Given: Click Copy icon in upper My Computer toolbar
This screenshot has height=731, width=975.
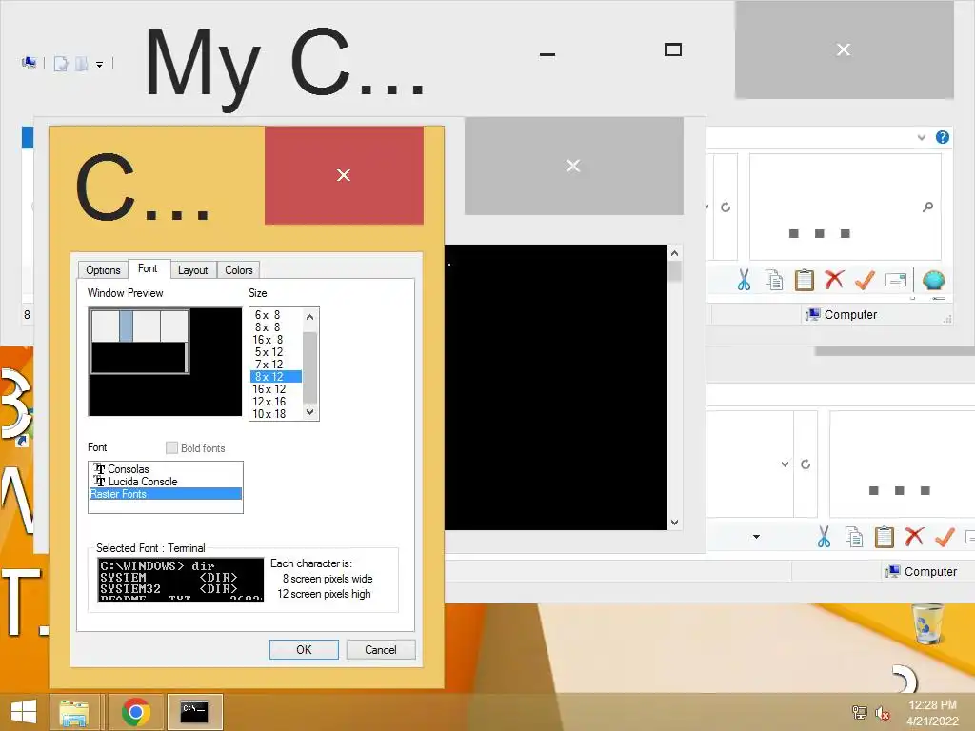Looking at the screenshot, I should [774, 281].
